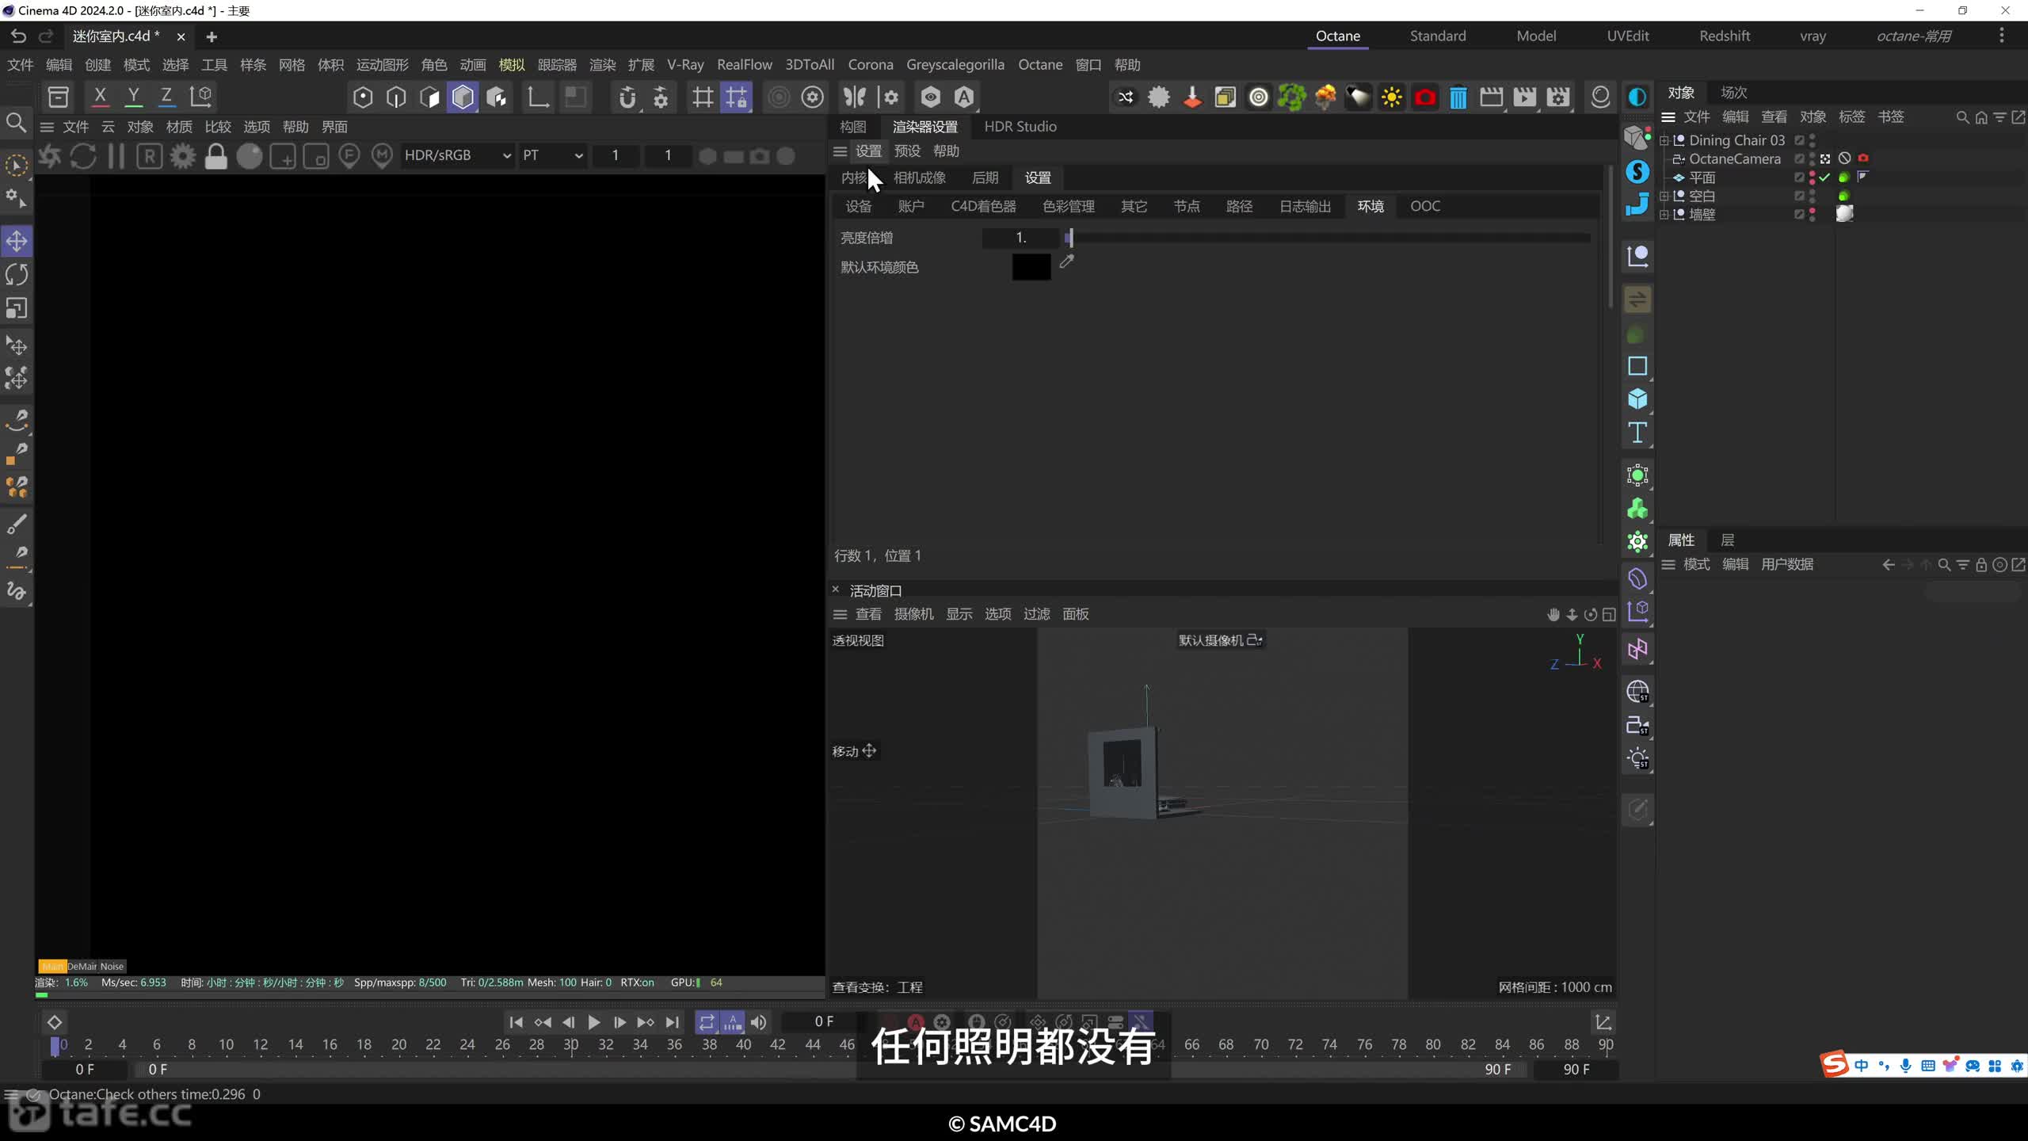
Task: Toggle visibility dots of OctaneCamera object
Action: (1812, 158)
